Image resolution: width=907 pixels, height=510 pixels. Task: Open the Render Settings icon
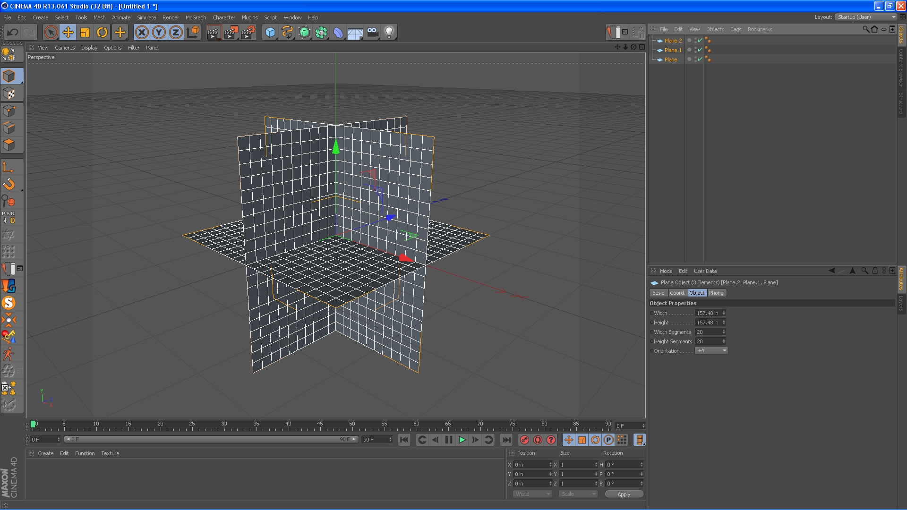248,33
